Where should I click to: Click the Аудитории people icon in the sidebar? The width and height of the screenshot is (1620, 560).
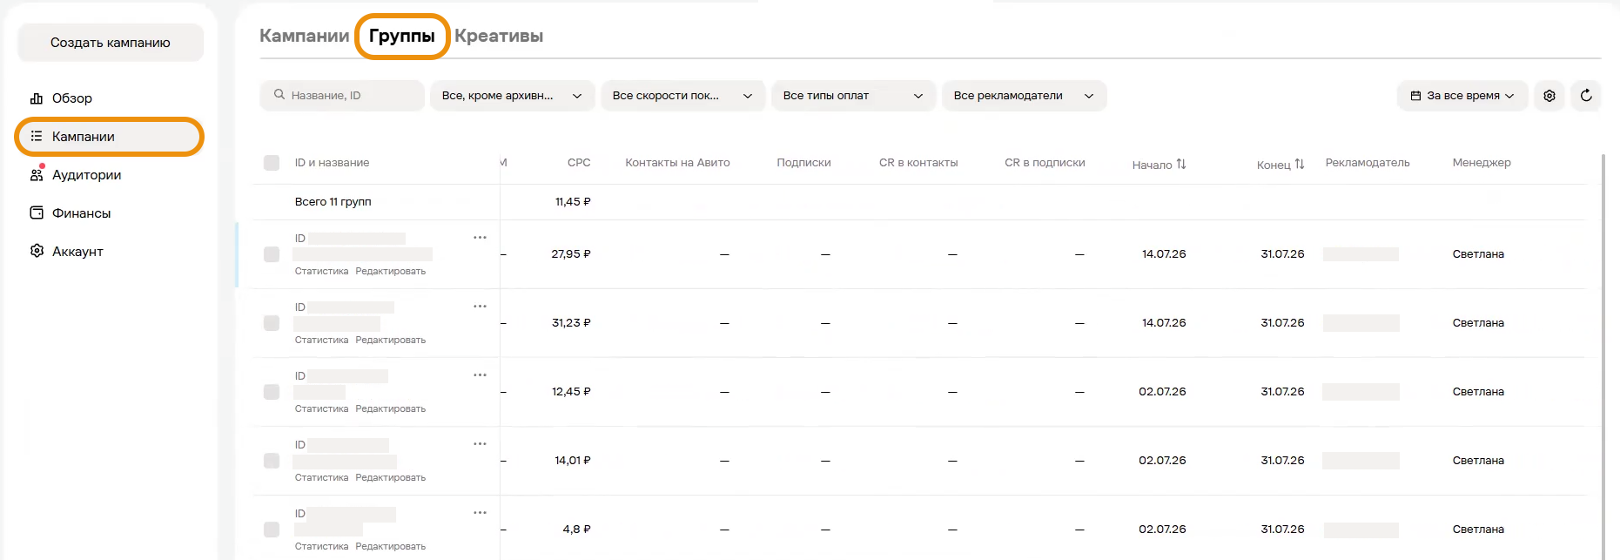(37, 175)
